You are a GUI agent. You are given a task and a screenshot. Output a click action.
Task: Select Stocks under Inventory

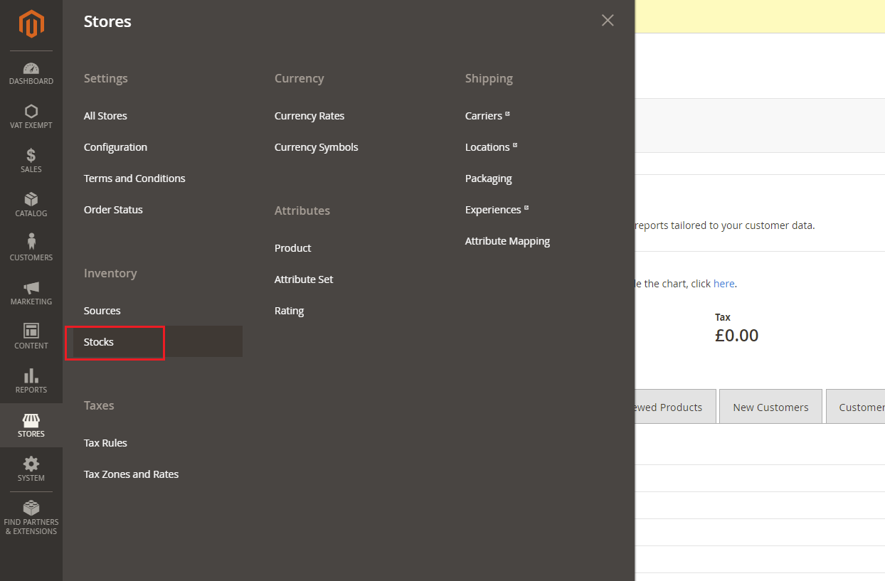click(x=99, y=342)
